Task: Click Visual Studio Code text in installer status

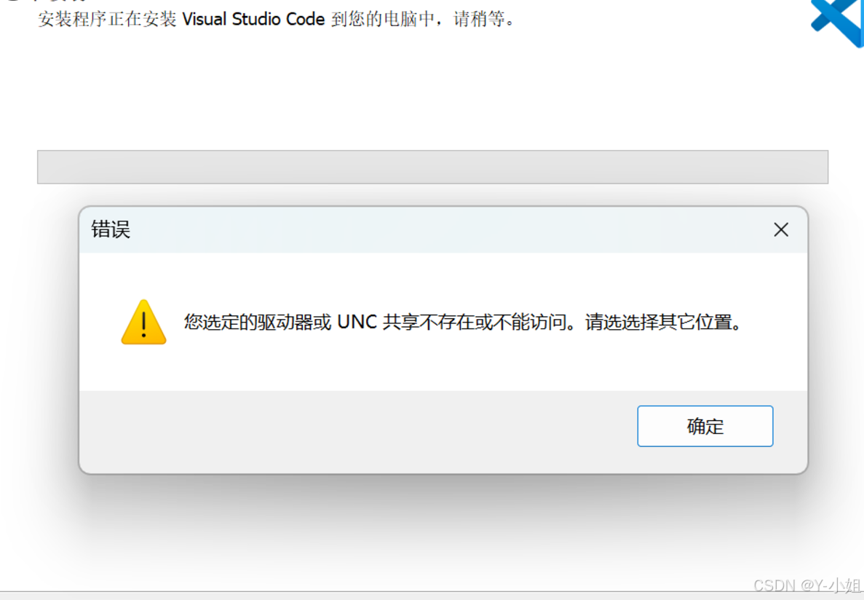Action: [x=253, y=20]
